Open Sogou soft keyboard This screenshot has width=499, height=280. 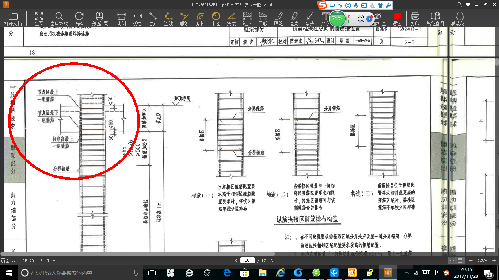pos(364,5)
